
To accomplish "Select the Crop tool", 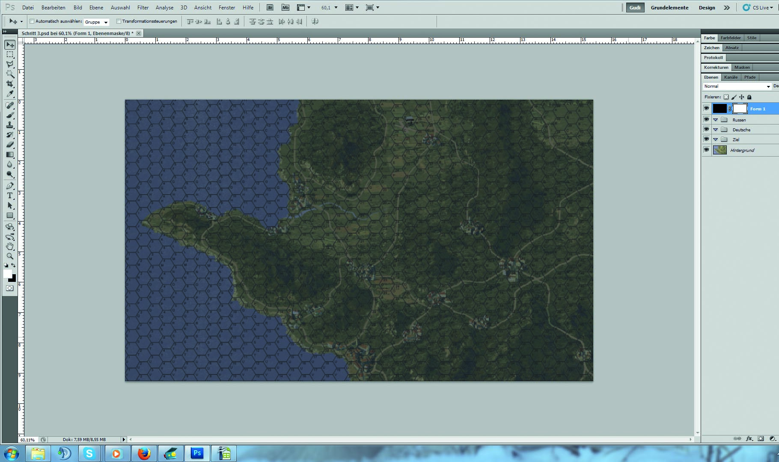I will point(10,84).
